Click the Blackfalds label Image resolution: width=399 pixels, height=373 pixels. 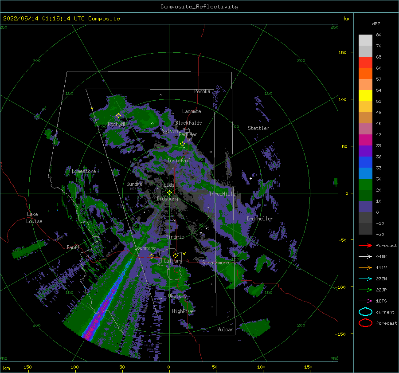188,123
